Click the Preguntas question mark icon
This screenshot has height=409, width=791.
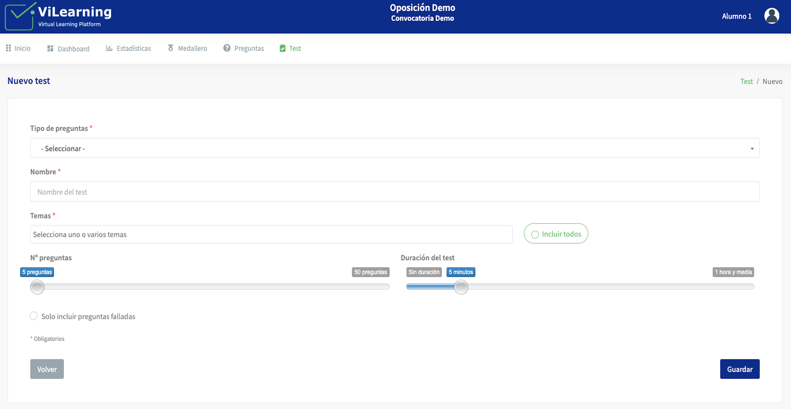(x=227, y=48)
